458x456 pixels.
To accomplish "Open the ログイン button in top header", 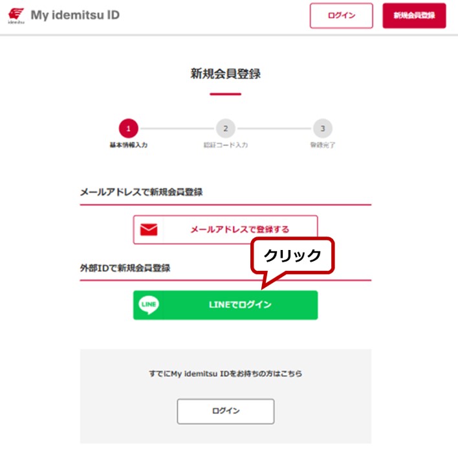I will [342, 16].
